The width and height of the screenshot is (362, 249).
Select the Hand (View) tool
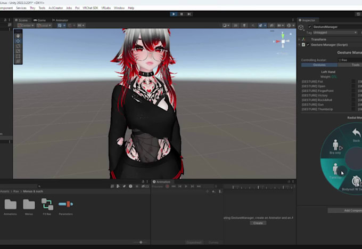pyautogui.click(x=18, y=36)
